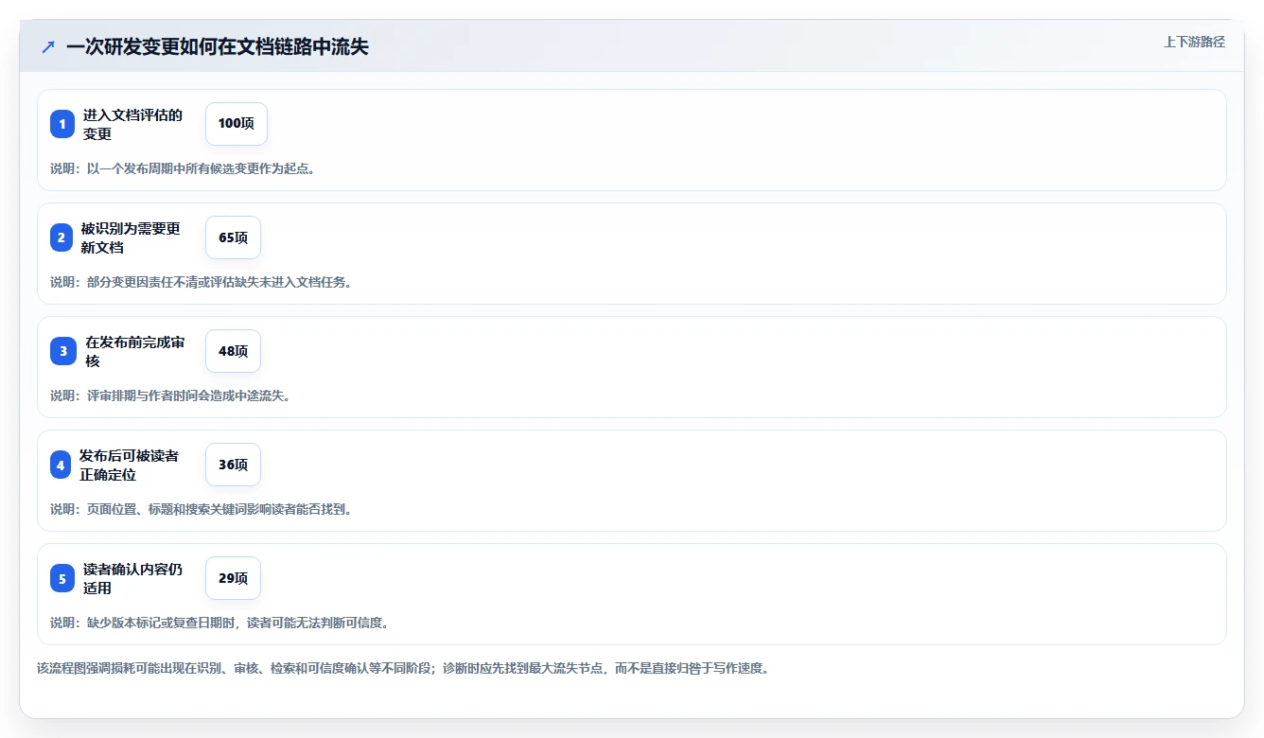Click the step 5 number badge
1264x738 pixels.
[62, 578]
